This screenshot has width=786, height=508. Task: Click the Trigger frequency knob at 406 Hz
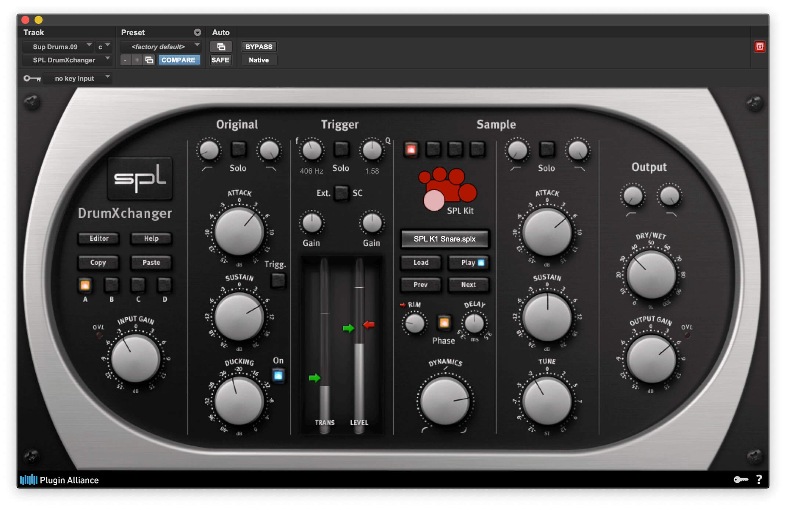(x=311, y=150)
